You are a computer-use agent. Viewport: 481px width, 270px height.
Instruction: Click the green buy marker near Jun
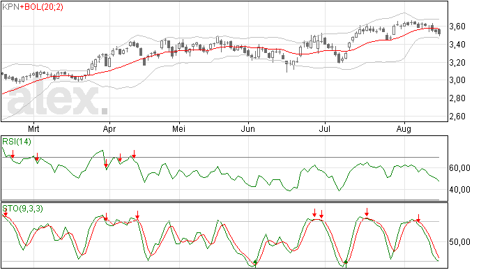(255, 263)
